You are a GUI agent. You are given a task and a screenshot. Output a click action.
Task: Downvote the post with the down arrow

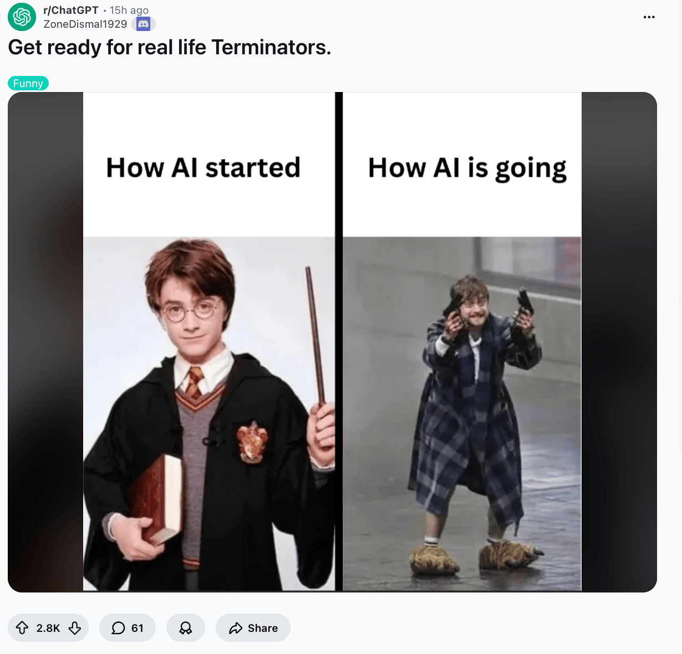75,628
